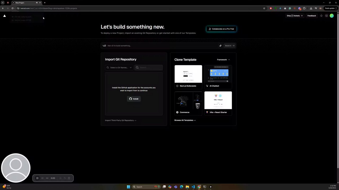Click the v0 logo in the prompt bar
Viewport: 339px width, 190px height.
(104, 46)
